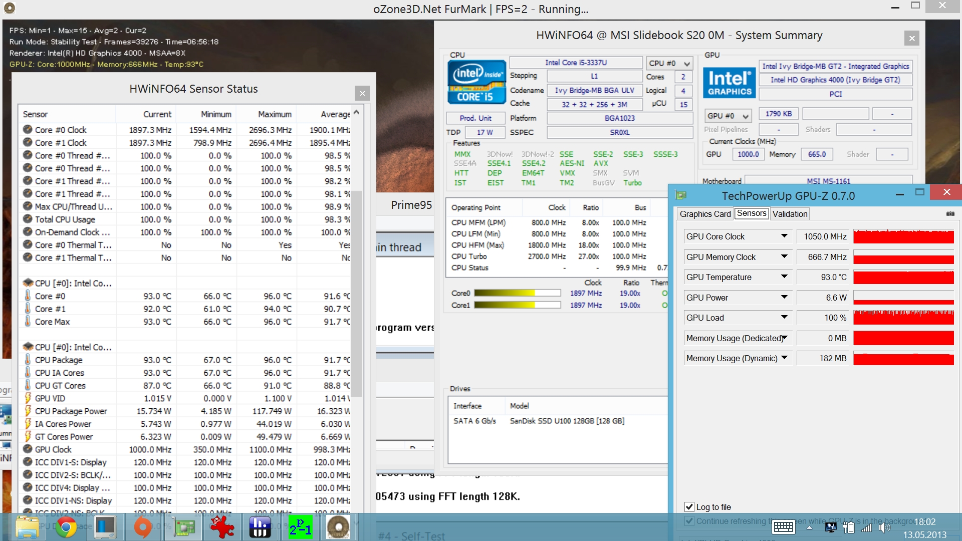The width and height of the screenshot is (962, 541).
Task: Switch to GPU-Z via its taskbar icon
Action: point(184,527)
